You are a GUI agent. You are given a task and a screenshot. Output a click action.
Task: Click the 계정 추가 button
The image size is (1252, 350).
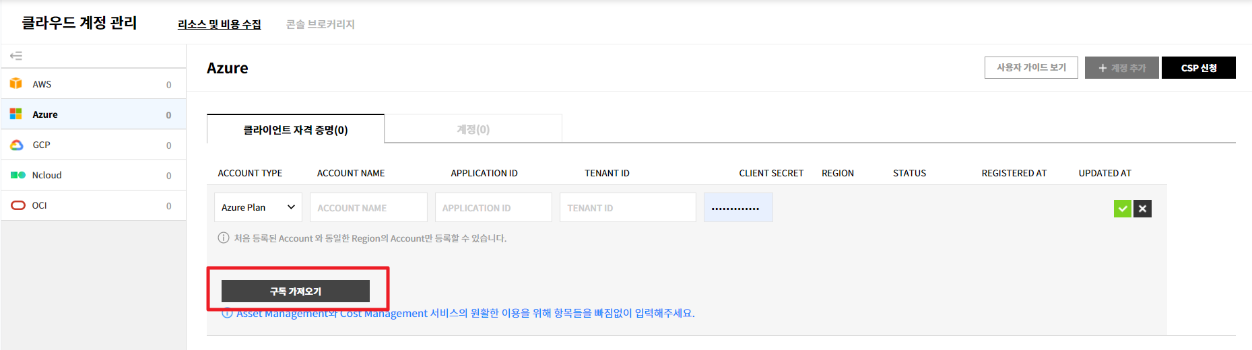1121,68
